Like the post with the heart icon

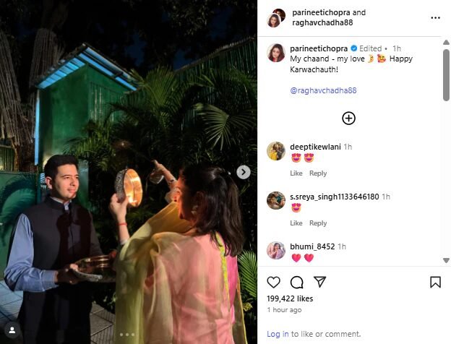[x=273, y=282]
